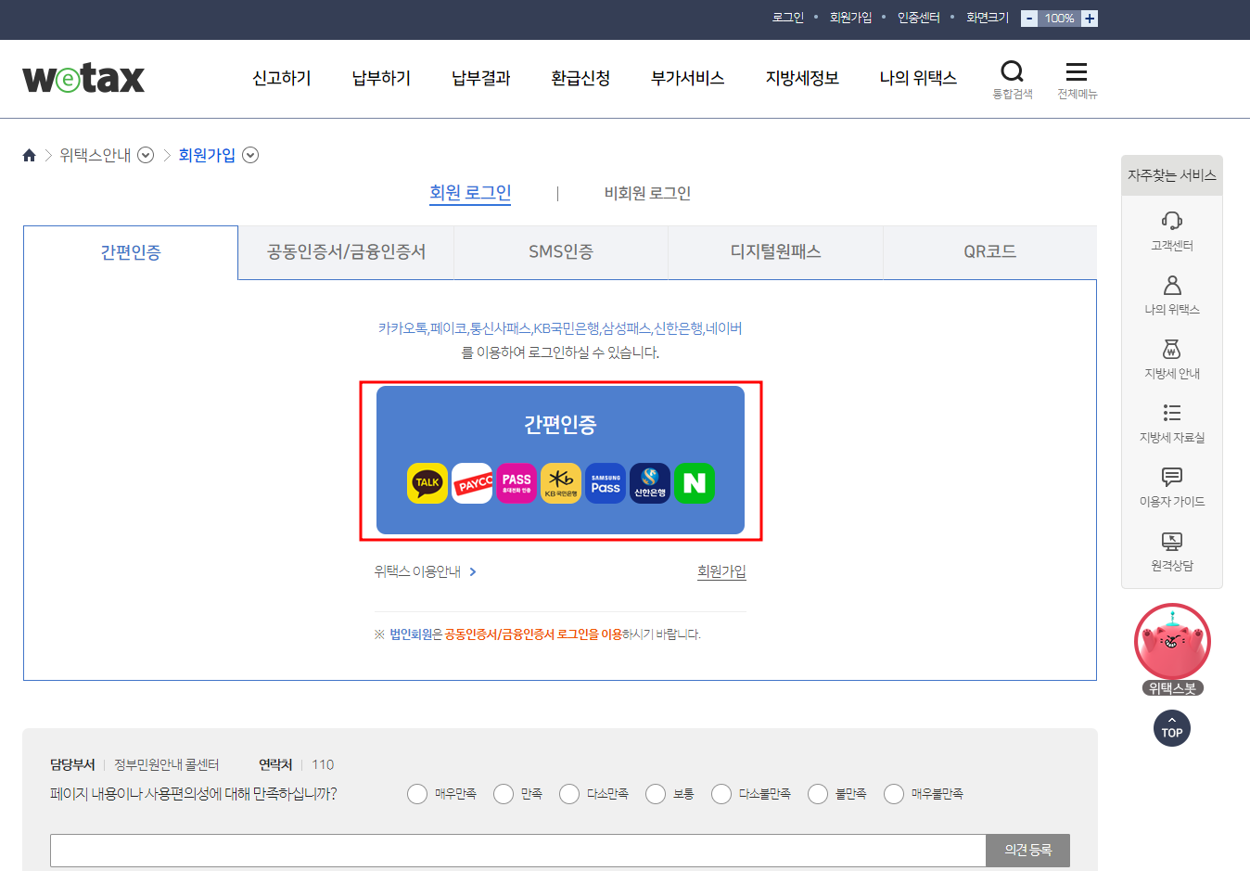Log in via the KB국민은행 icon
The height and width of the screenshot is (871, 1250).
click(561, 483)
